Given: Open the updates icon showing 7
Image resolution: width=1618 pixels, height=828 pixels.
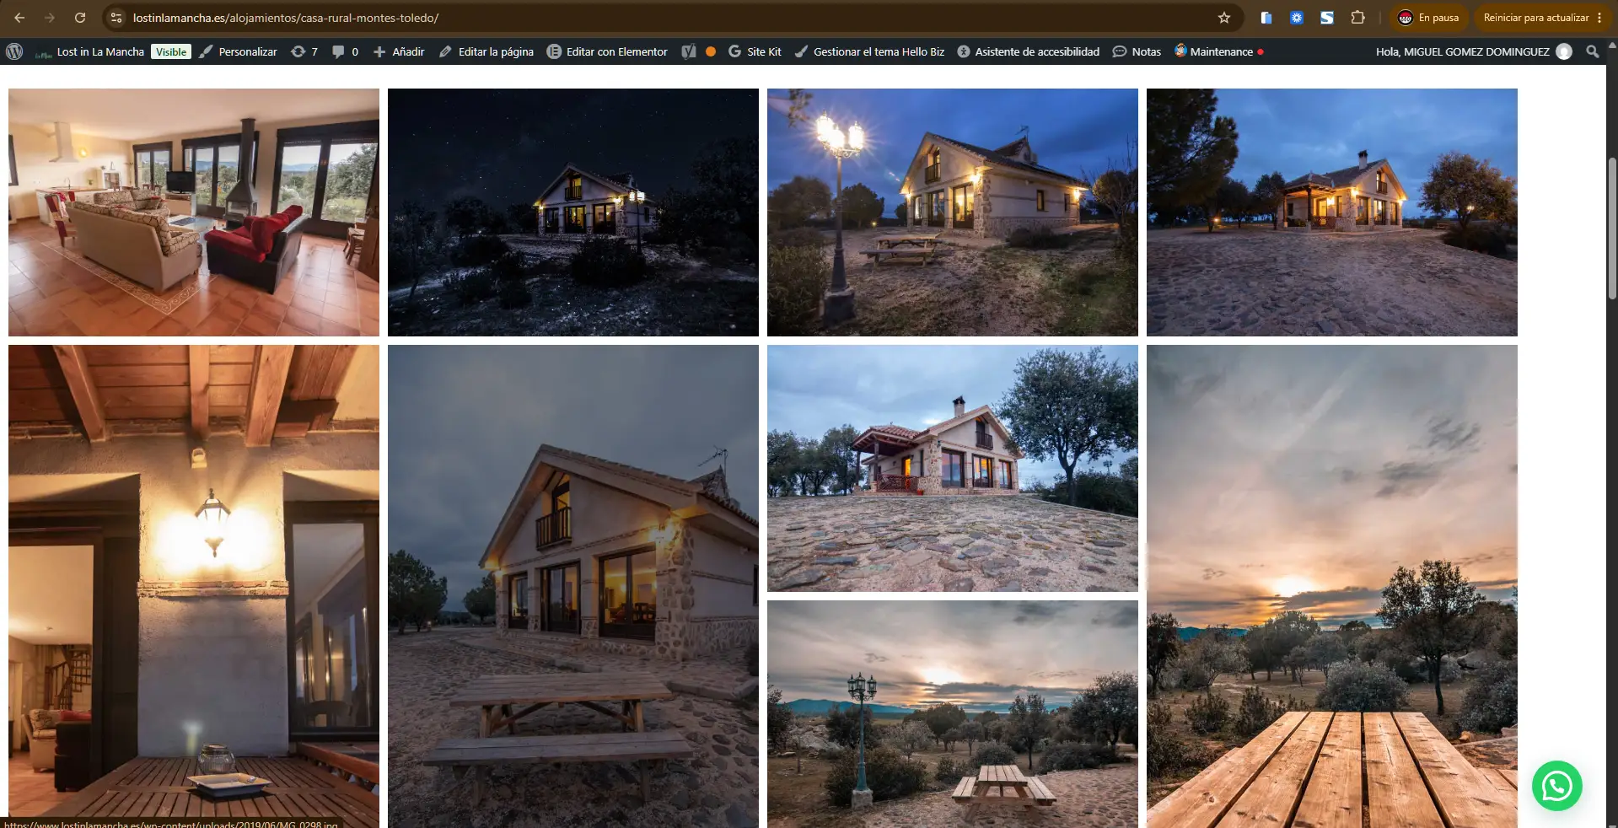Looking at the screenshot, I should point(304,51).
